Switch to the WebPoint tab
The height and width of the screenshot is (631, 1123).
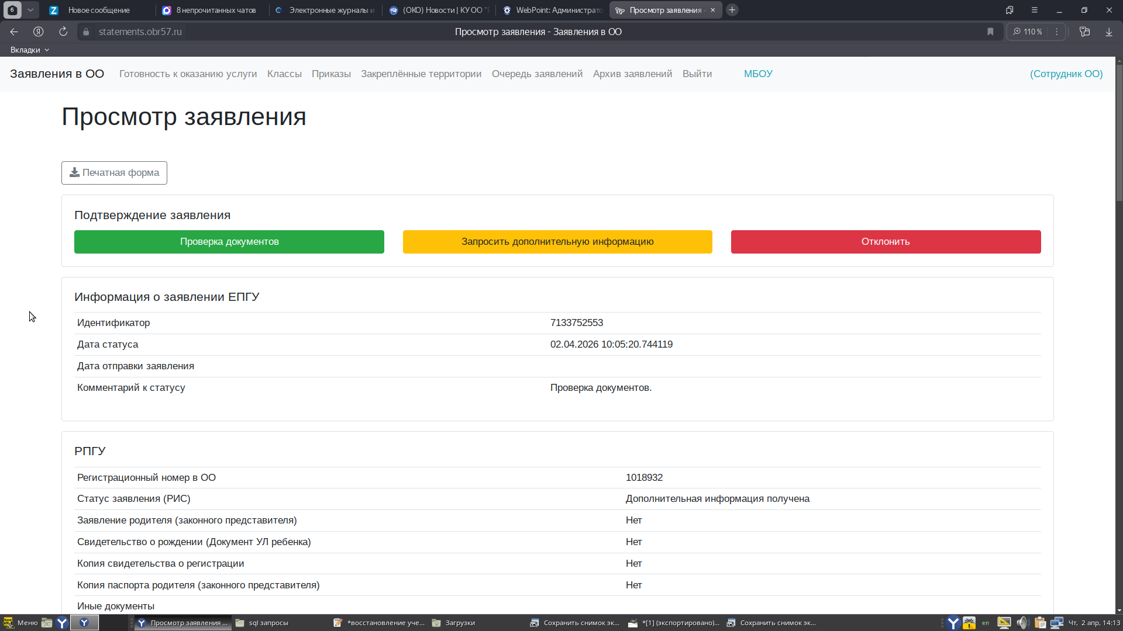553,10
